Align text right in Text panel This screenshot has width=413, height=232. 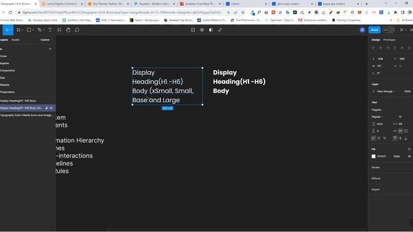(385, 138)
